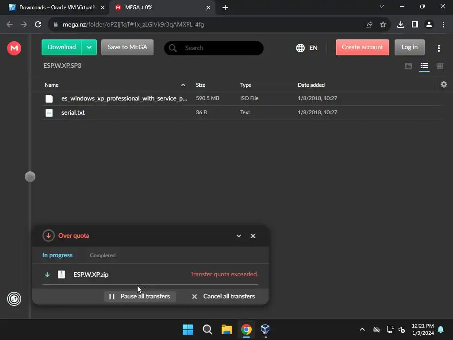Switch to list view icon
Screen dimensions: 453x340
point(424,66)
